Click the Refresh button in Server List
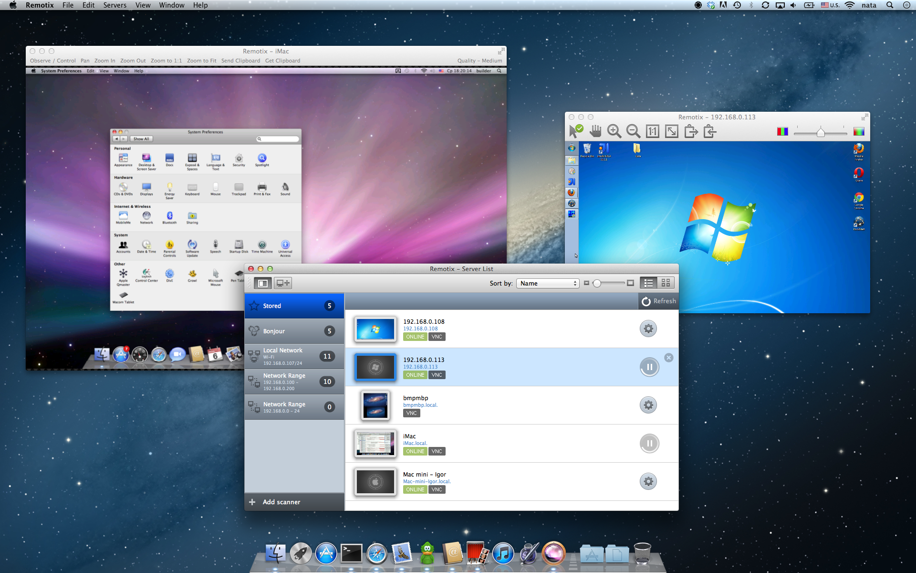Image resolution: width=916 pixels, height=573 pixels. pyautogui.click(x=658, y=301)
